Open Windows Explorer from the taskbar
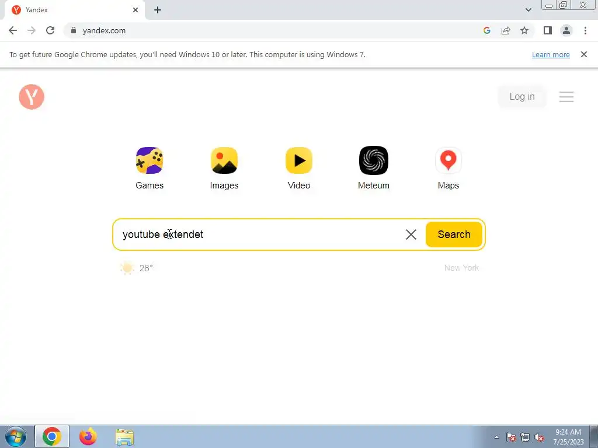598x448 pixels. (x=125, y=436)
